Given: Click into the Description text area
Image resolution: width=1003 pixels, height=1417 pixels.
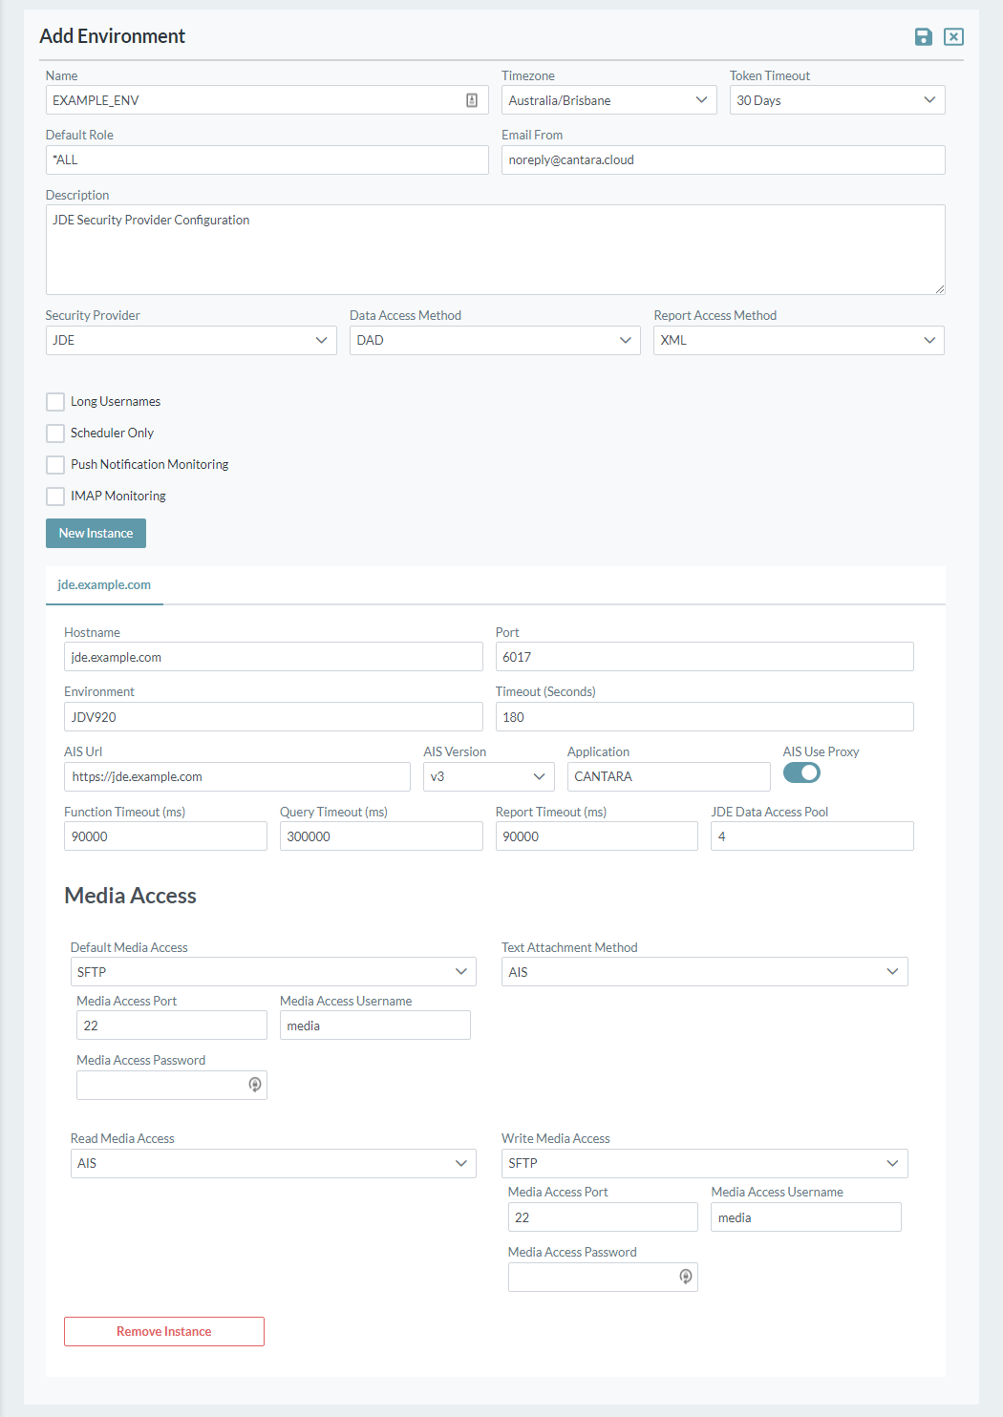Looking at the screenshot, I should coord(495,250).
